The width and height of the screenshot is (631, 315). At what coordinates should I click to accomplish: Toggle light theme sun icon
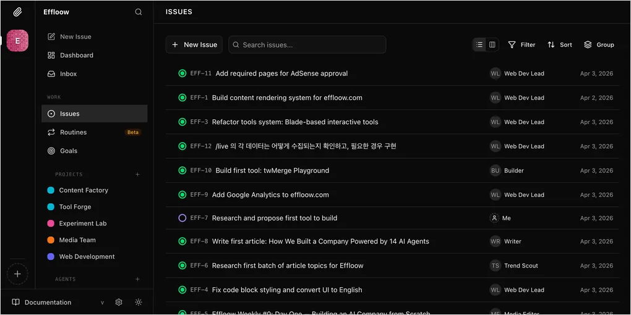tap(139, 302)
